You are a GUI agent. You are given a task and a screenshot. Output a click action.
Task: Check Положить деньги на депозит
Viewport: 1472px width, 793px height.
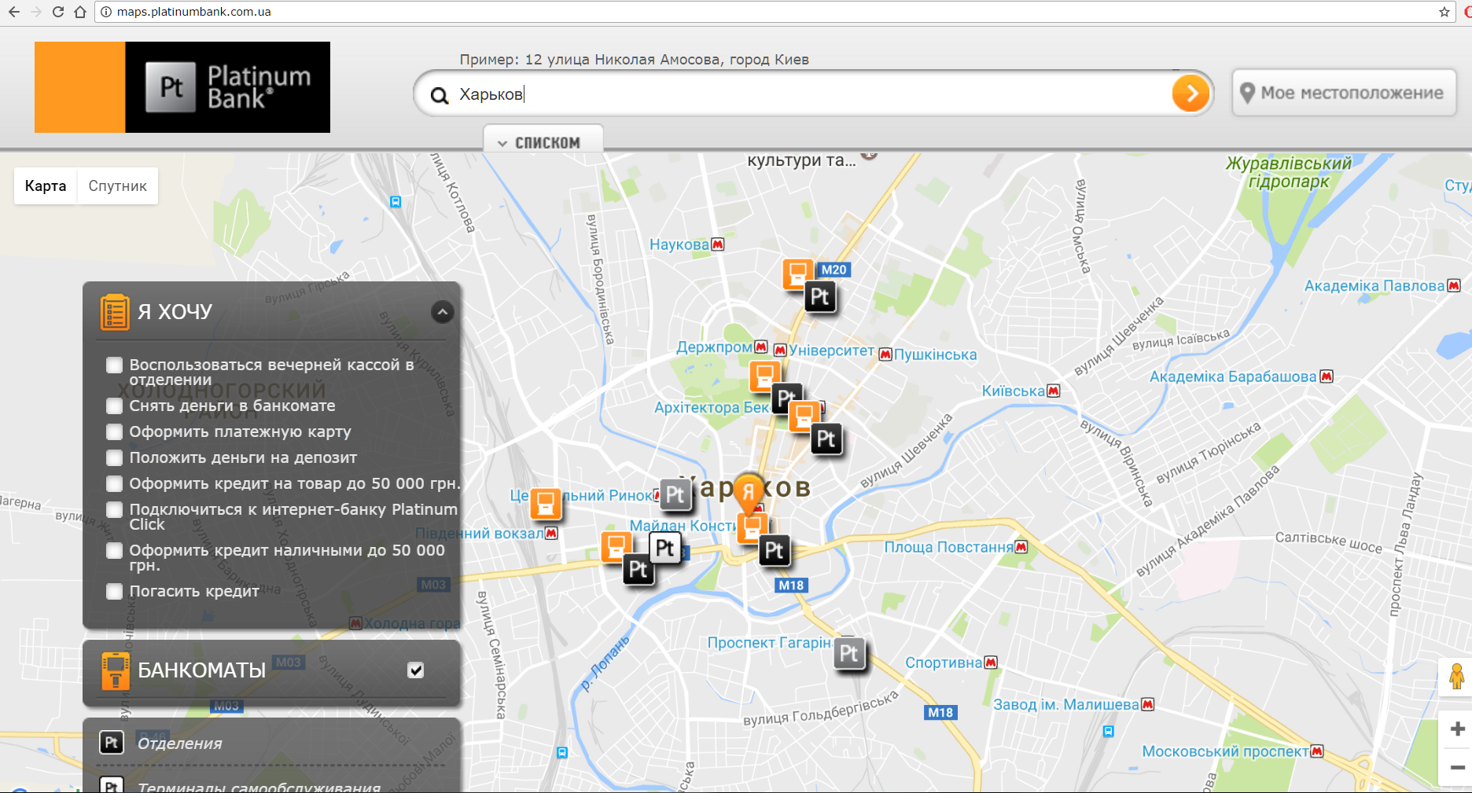point(115,457)
